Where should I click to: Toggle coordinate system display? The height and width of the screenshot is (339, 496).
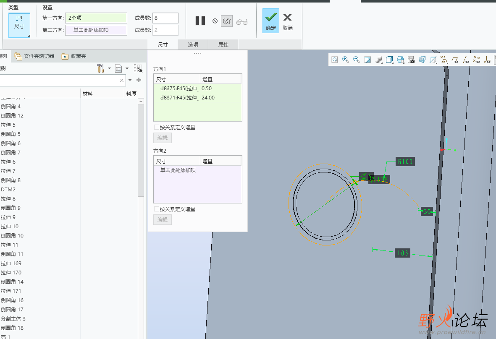coord(488,60)
